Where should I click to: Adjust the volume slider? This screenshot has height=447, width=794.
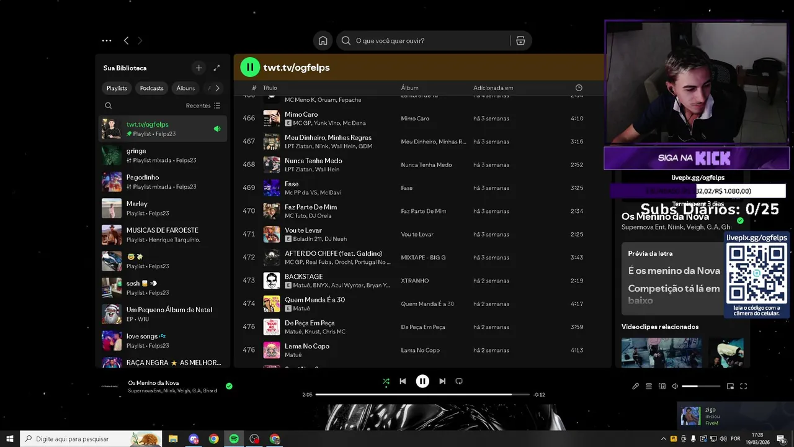[701, 386]
